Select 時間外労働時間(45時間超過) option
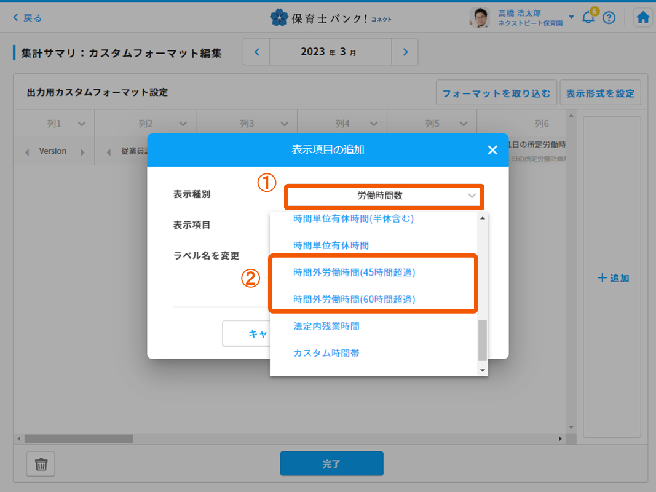The width and height of the screenshot is (656, 492). coord(350,272)
